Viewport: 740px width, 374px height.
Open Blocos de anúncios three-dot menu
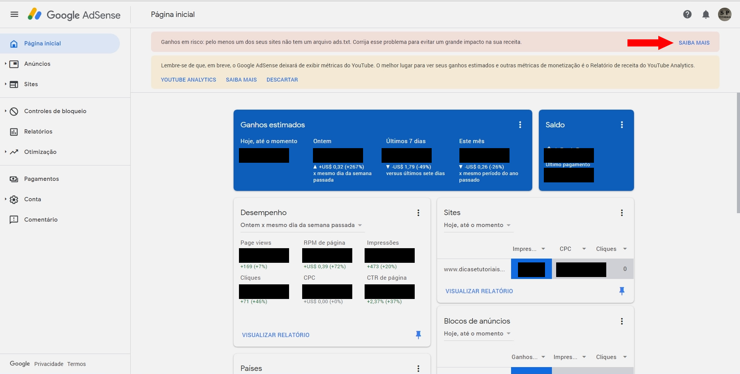tap(622, 321)
